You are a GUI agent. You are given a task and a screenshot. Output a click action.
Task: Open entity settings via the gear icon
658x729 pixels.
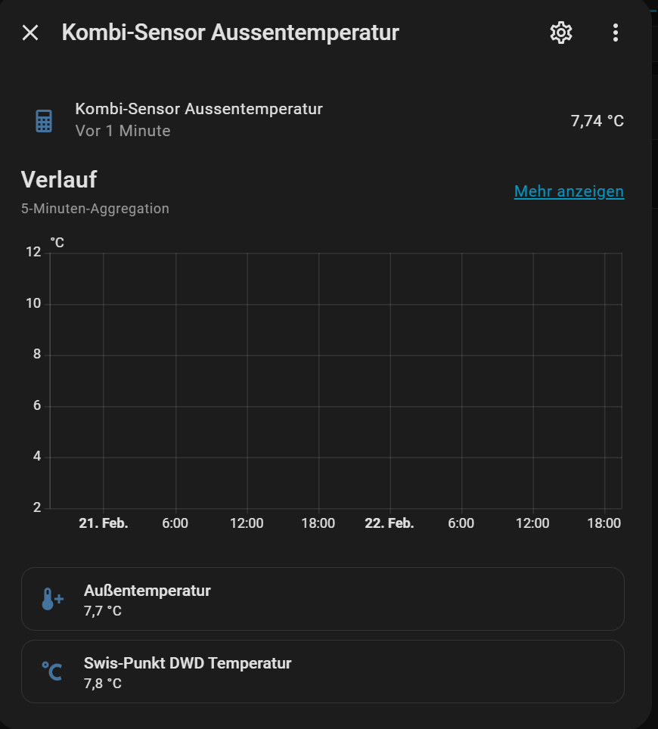coord(560,33)
